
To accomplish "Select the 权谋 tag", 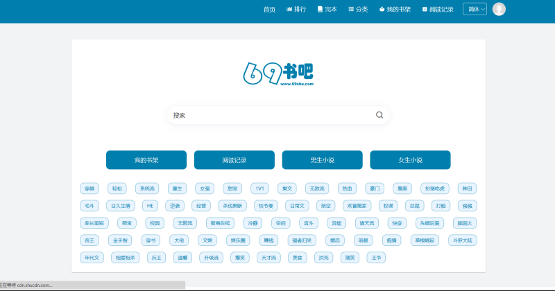I will pyautogui.click(x=388, y=206).
